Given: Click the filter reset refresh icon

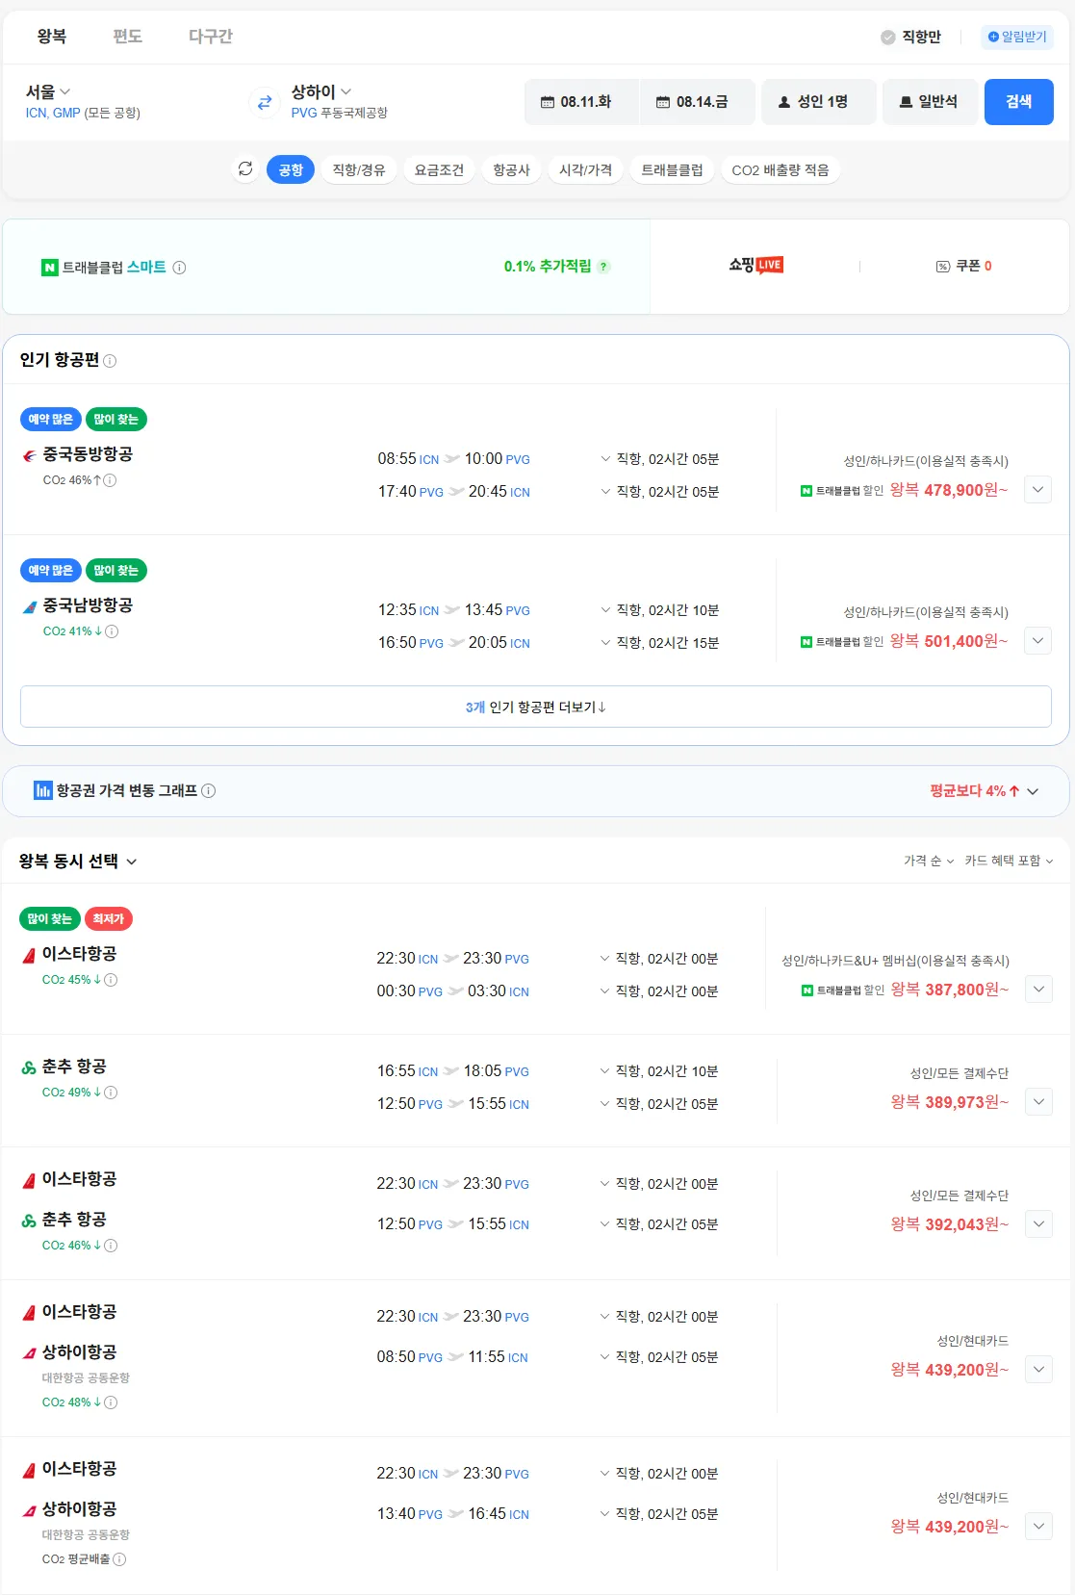Looking at the screenshot, I should (245, 169).
